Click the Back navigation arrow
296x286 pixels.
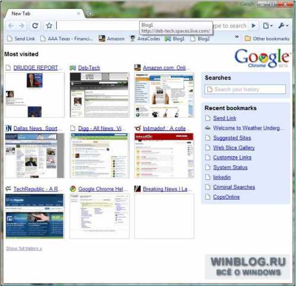pos(11,25)
